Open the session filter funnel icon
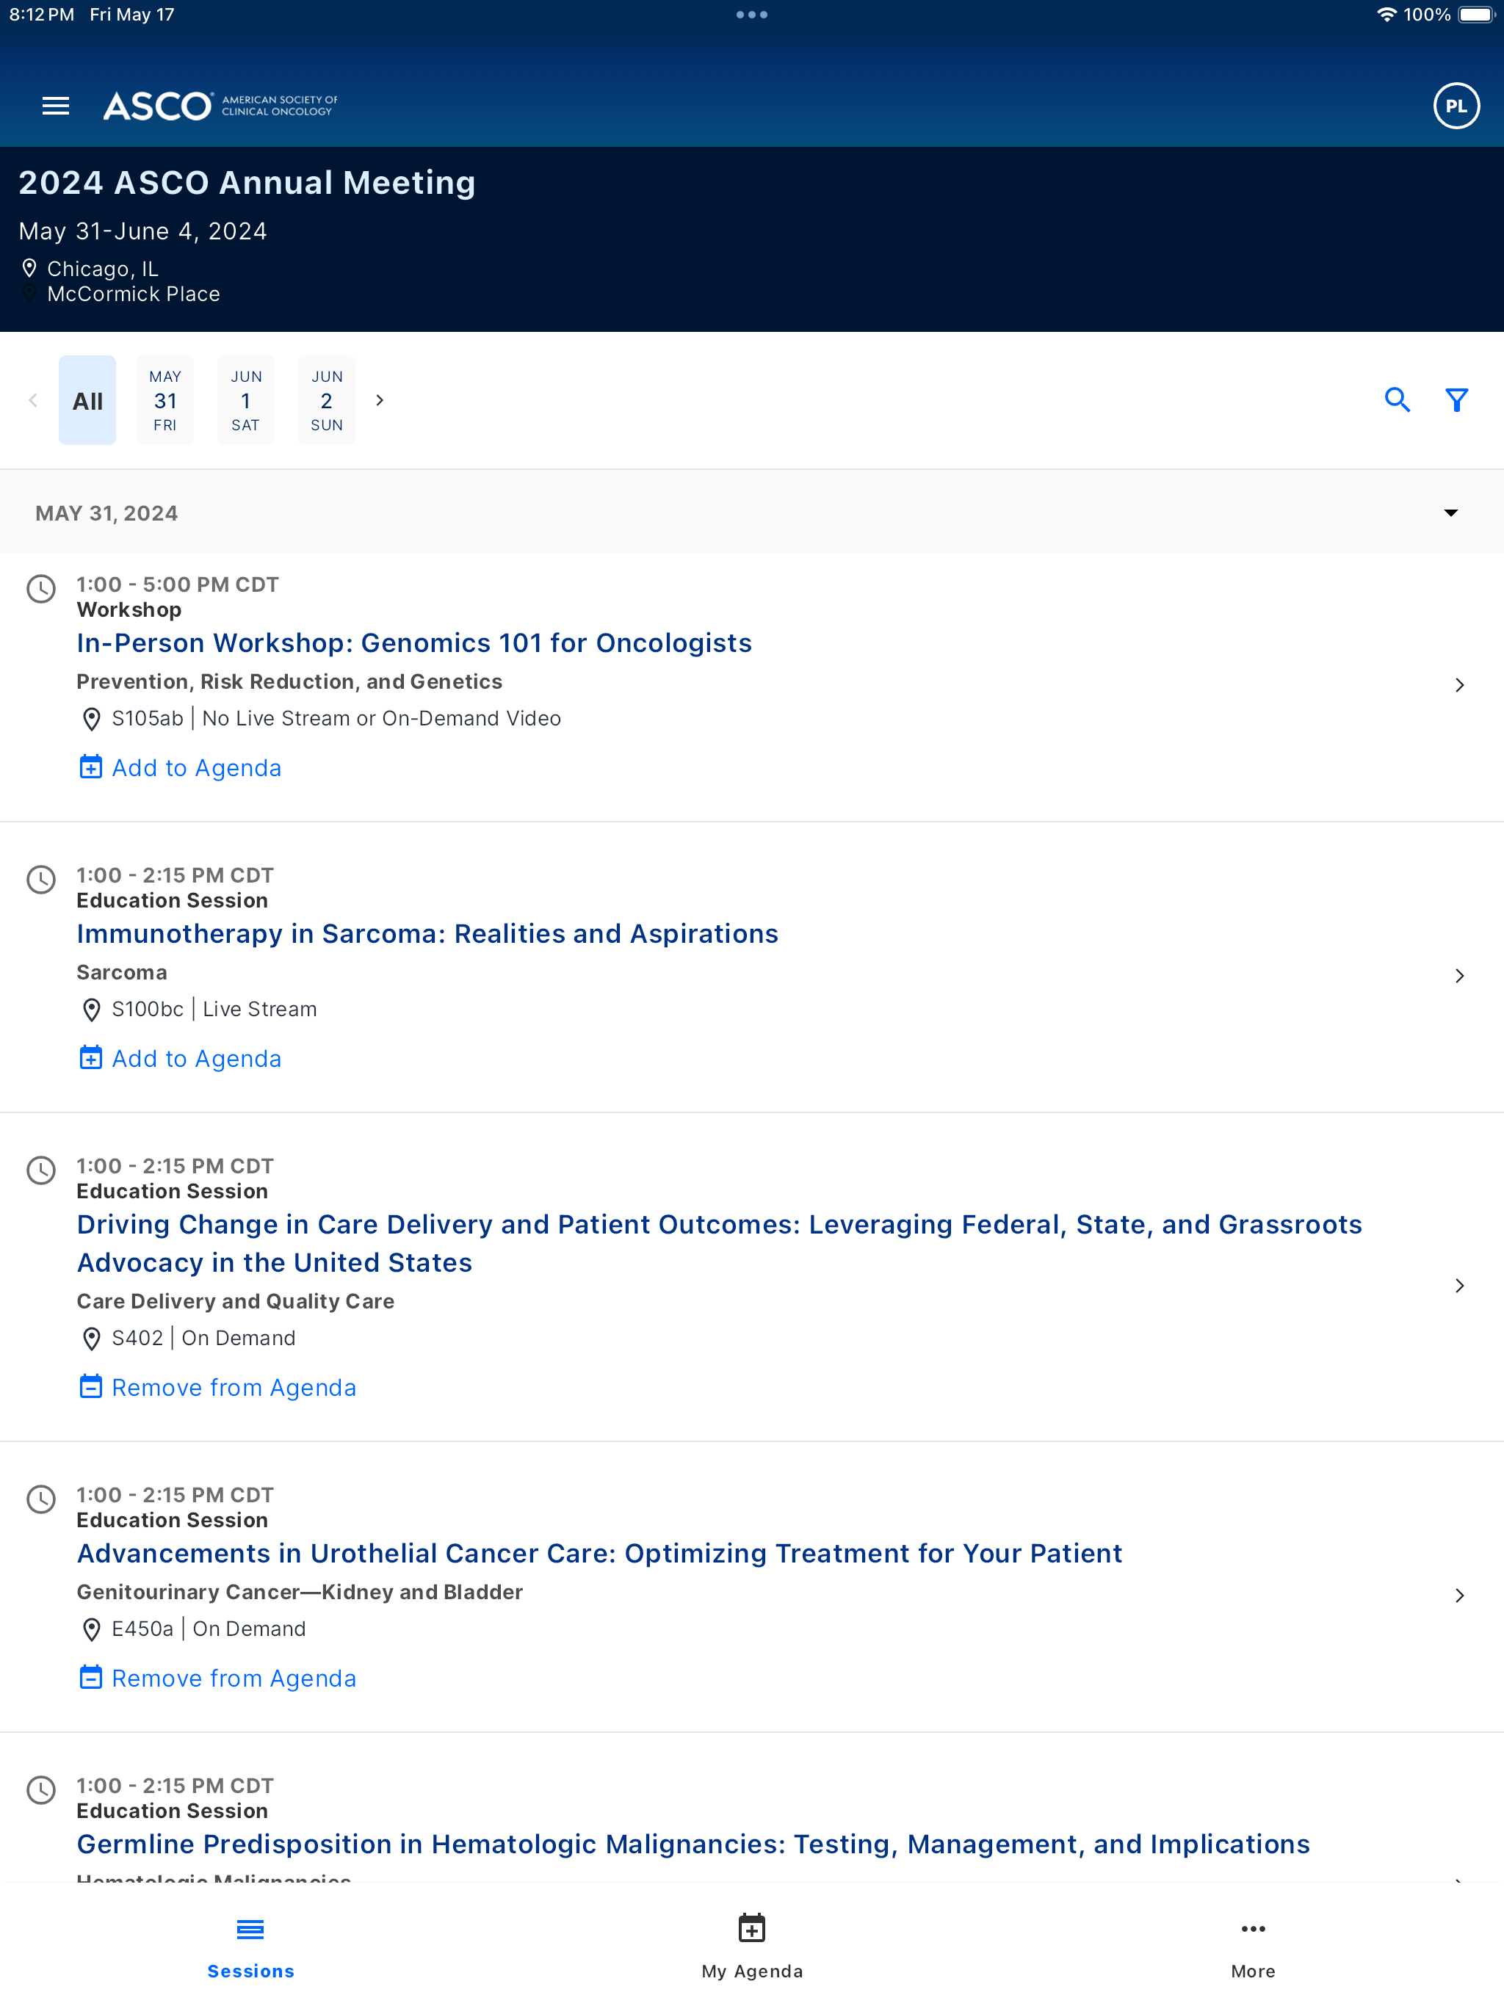 coord(1456,400)
